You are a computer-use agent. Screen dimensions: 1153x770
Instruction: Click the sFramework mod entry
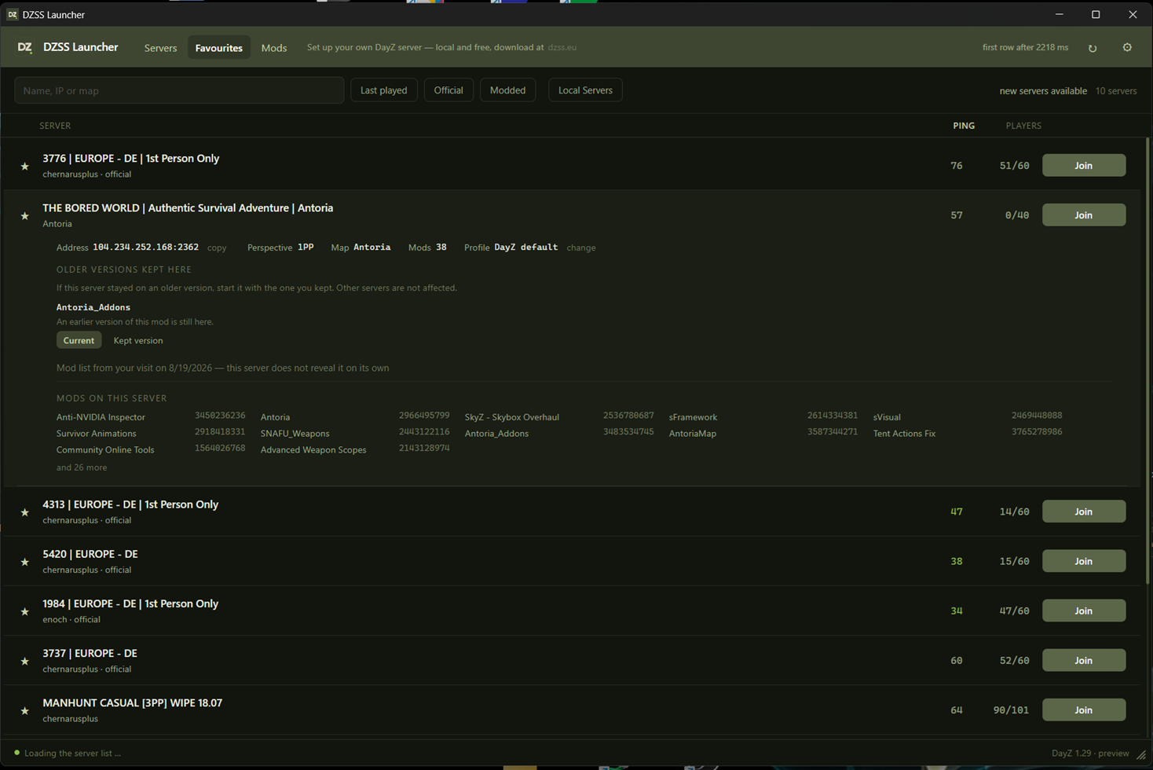pos(693,417)
